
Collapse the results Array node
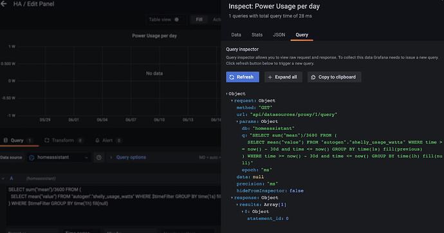[x=237, y=205]
